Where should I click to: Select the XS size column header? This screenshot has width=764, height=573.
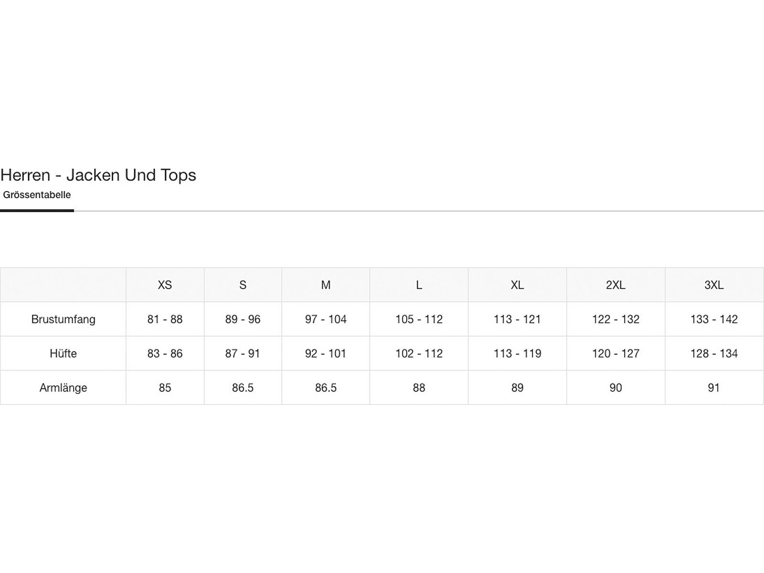coord(165,285)
